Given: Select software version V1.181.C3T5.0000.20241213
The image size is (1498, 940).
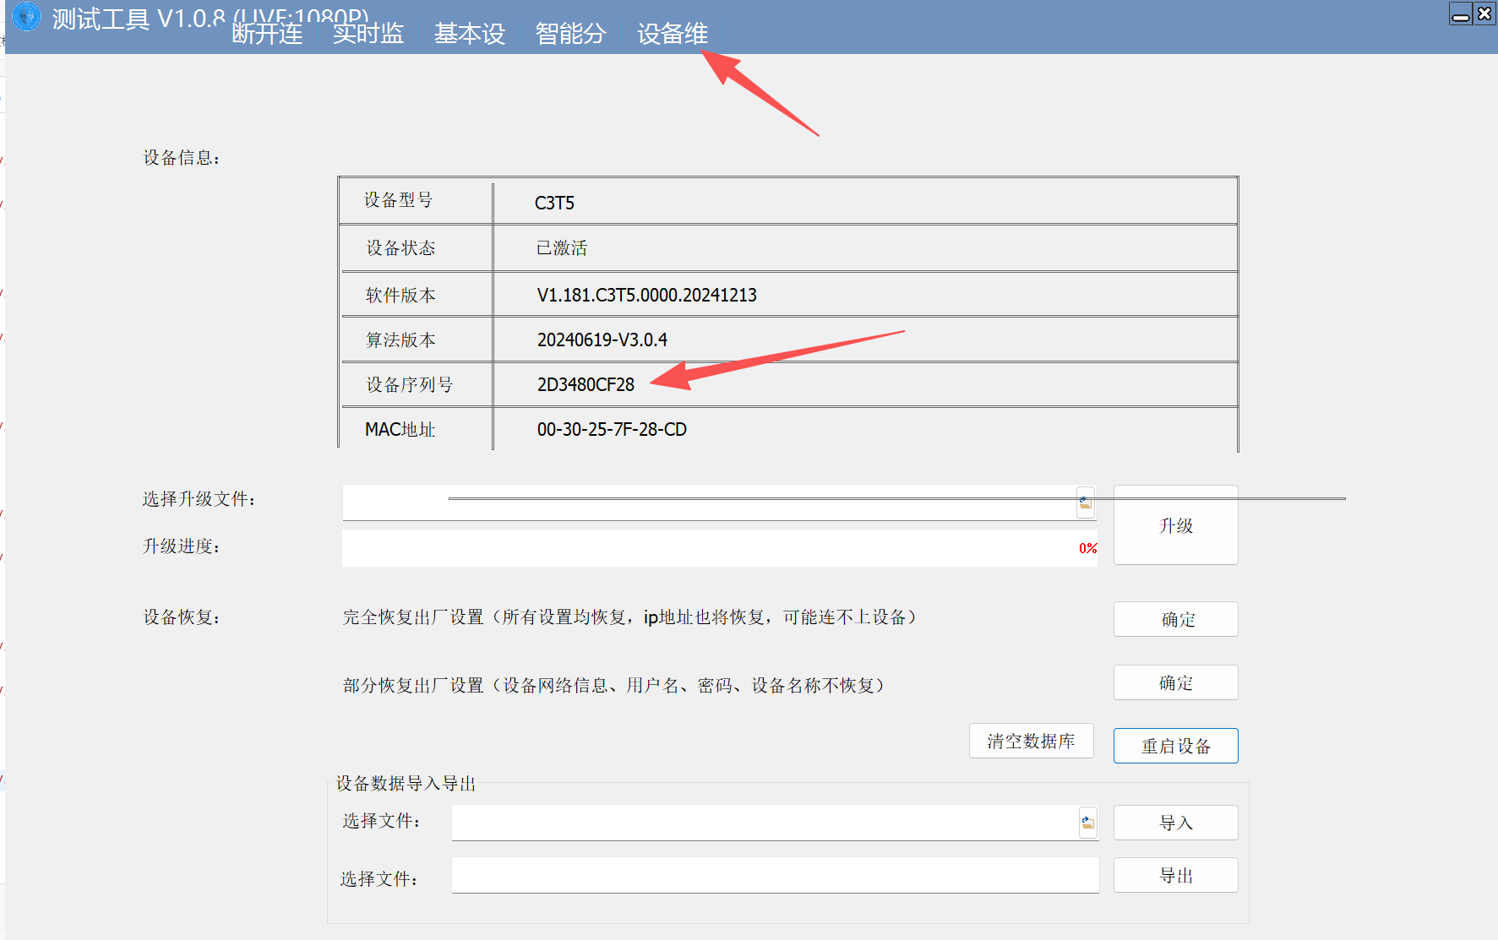Looking at the screenshot, I should click(x=647, y=295).
